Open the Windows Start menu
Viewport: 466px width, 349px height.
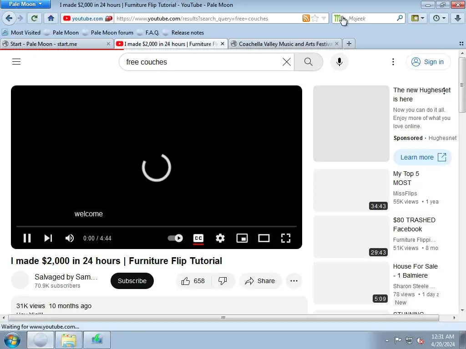(x=12, y=340)
